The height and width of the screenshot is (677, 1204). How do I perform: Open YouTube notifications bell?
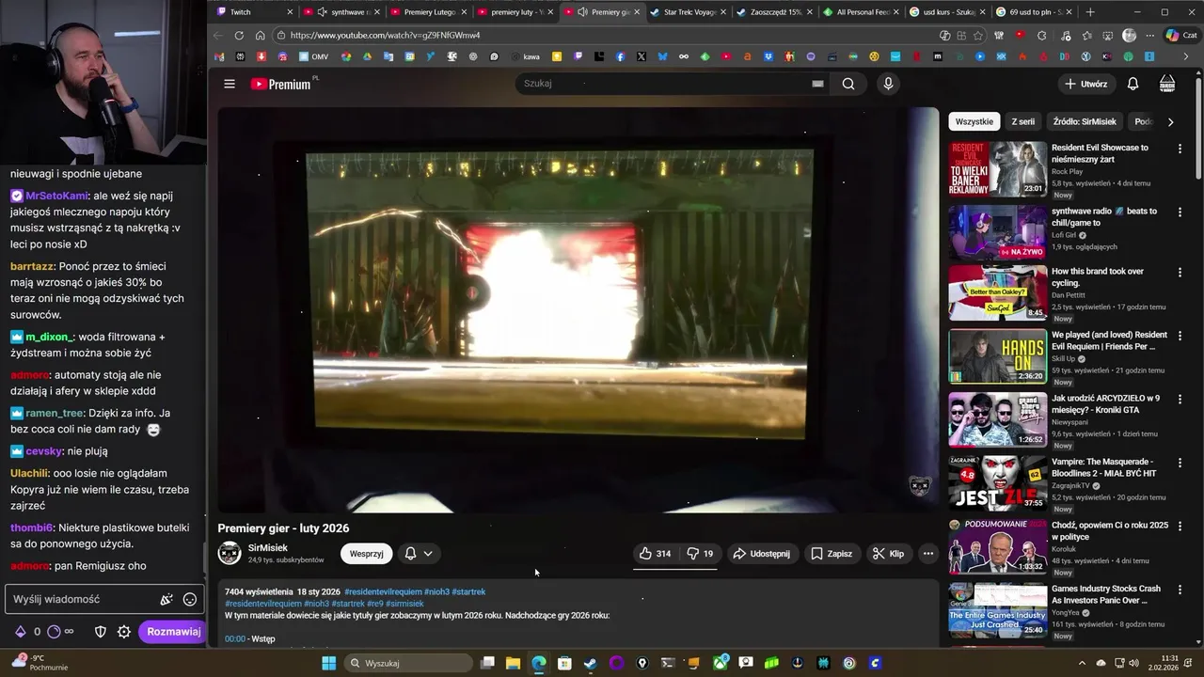[x=1133, y=84]
